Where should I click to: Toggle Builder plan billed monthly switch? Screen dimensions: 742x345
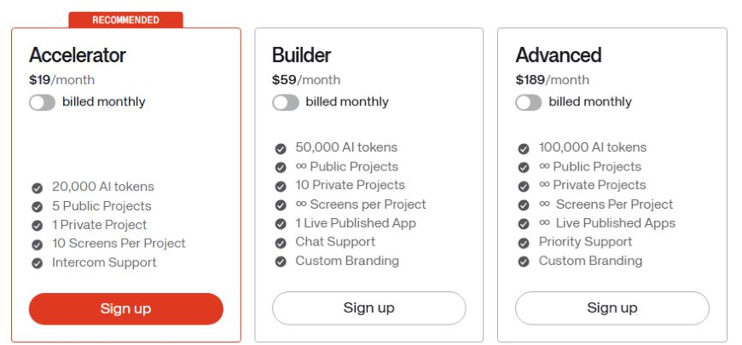(286, 102)
